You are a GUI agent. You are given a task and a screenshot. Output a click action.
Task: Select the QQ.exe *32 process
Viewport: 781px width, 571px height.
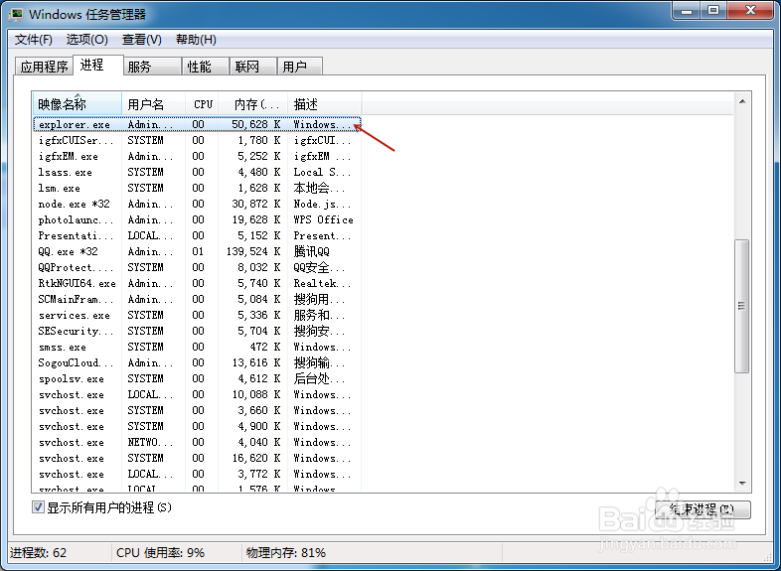pyautogui.click(x=198, y=251)
